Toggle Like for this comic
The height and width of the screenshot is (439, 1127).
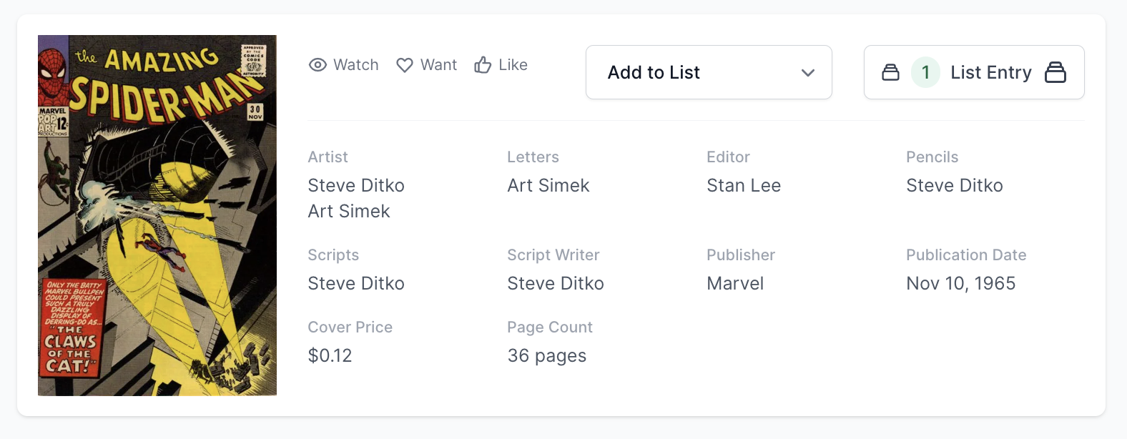click(501, 65)
